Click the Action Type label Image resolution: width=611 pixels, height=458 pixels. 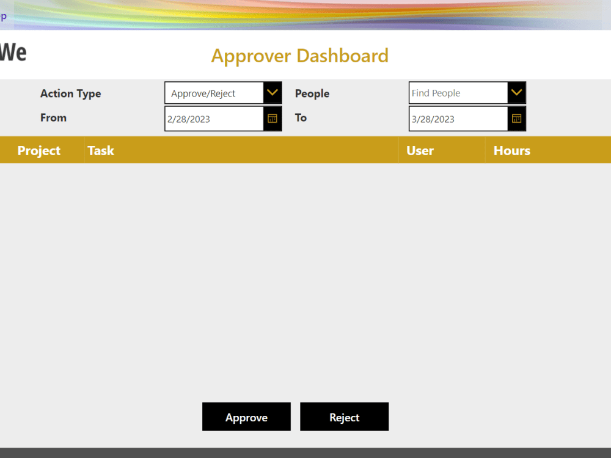click(x=70, y=93)
